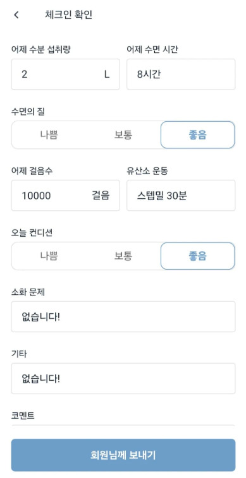The image size is (246, 478).
Task: Tap the 체크인 확인 page title
Action: pos(68,15)
